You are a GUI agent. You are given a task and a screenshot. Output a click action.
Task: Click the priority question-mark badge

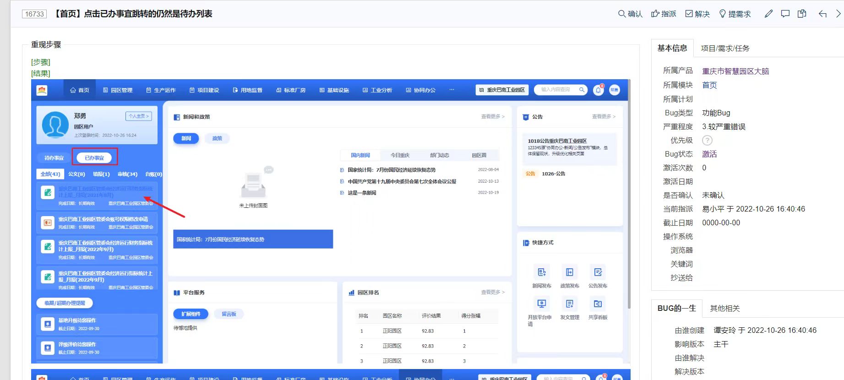[x=708, y=141]
